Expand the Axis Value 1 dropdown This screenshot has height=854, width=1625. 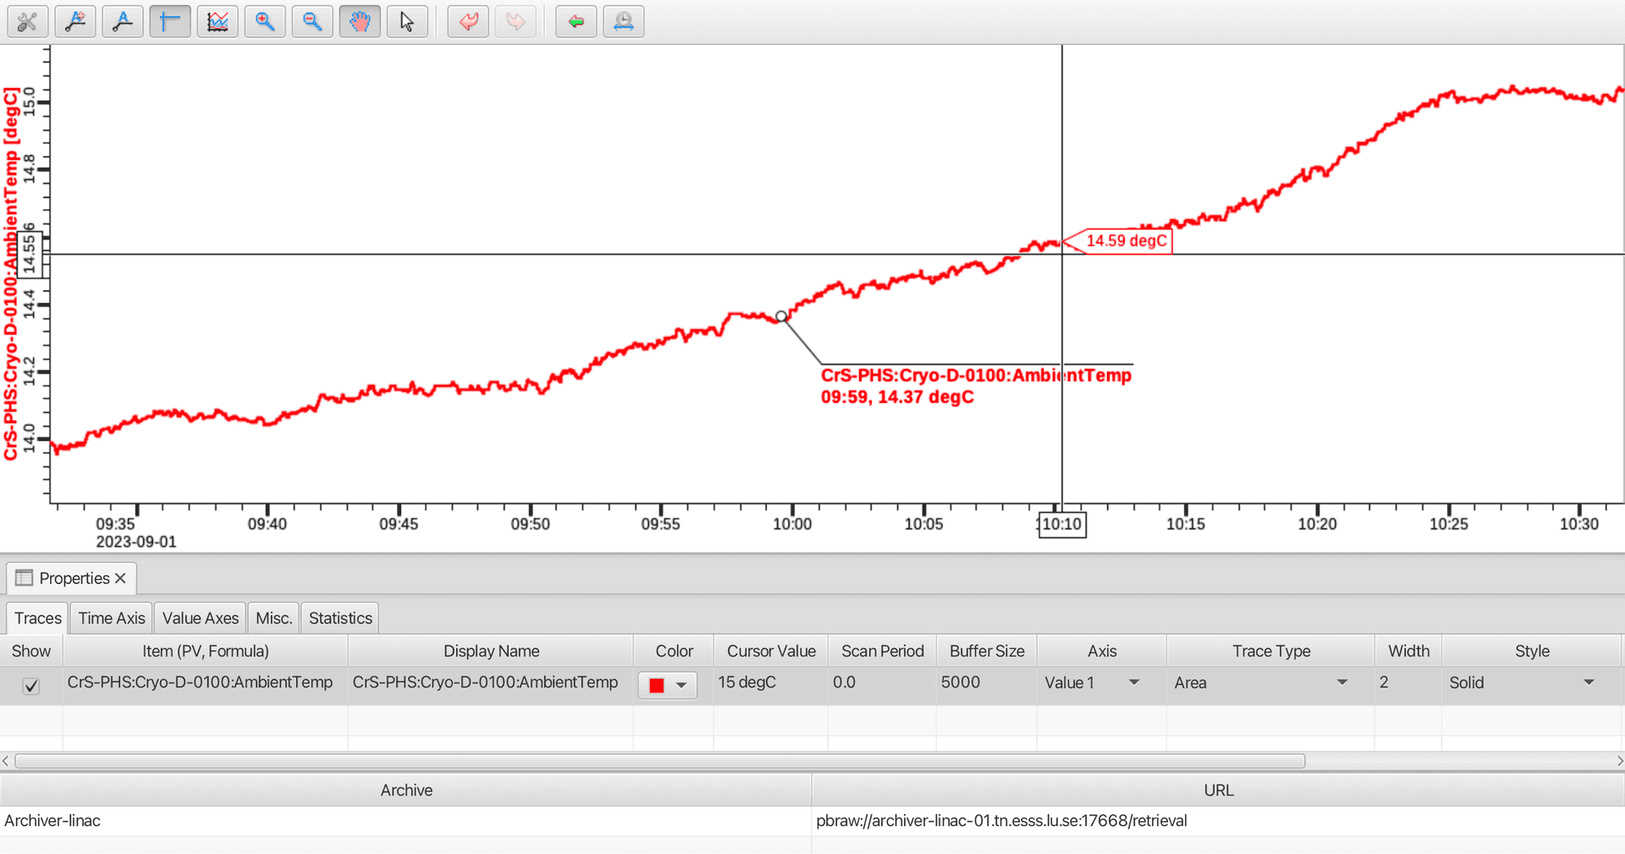[1134, 682]
